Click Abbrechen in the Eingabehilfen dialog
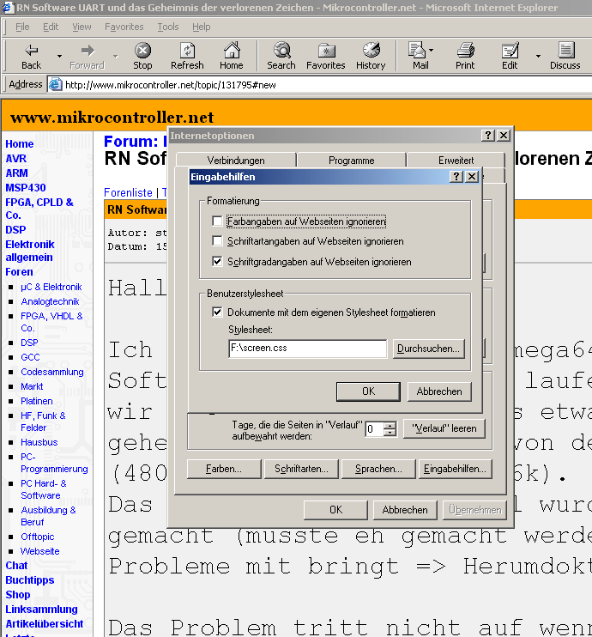Screen dimensions: 592x637 pos(439,391)
